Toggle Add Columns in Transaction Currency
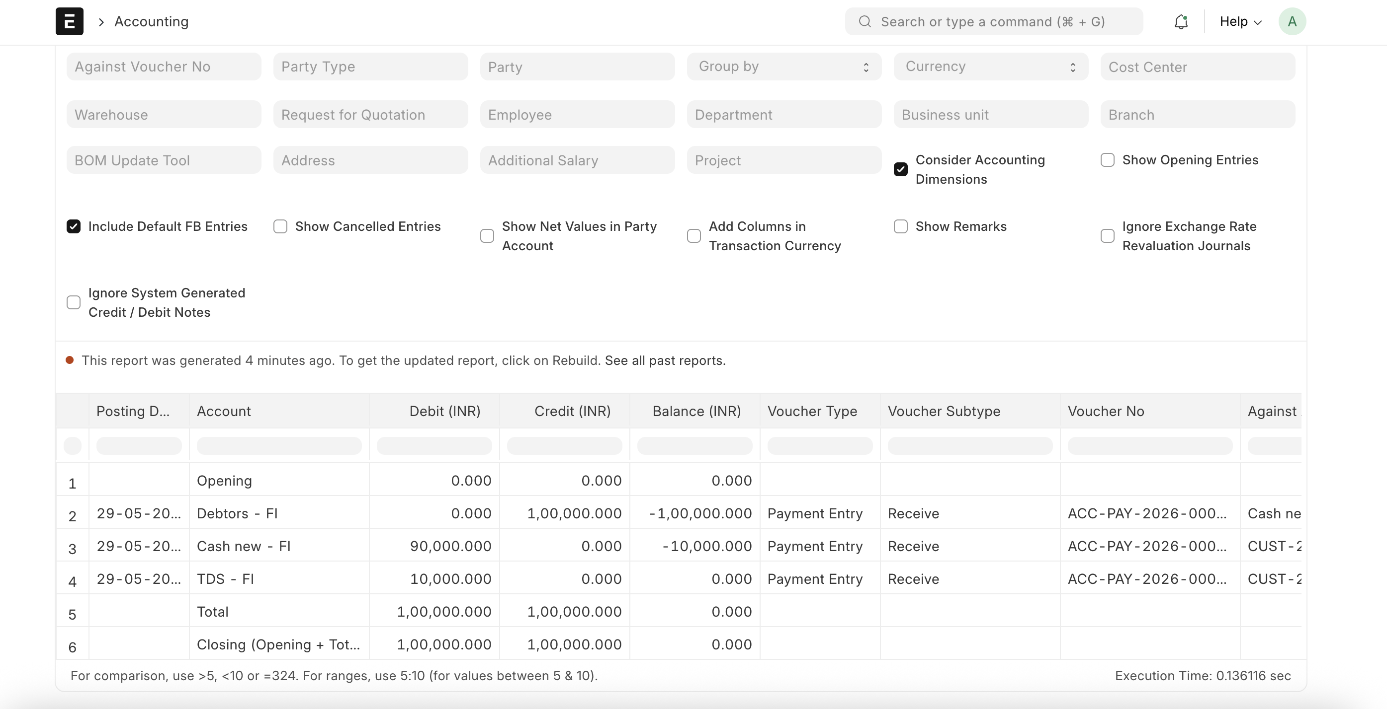Image resolution: width=1387 pixels, height=709 pixels. tap(693, 236)
